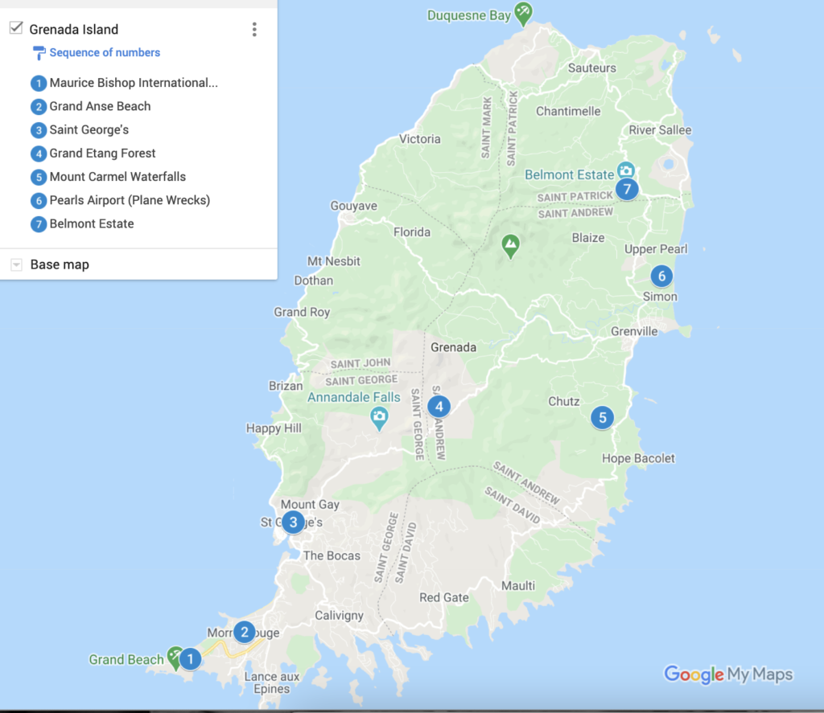The height and width of the screenshot is (713, 824).
Task: Click the Happy Hill label
Action: [274, 428]
